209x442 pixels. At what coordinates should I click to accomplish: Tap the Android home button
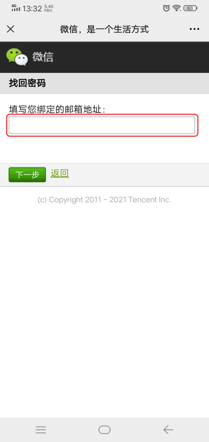coord(104,430)
